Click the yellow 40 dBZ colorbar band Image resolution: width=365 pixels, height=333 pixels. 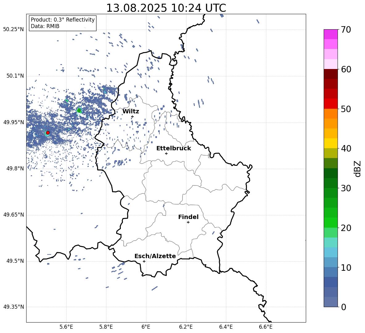330,143
